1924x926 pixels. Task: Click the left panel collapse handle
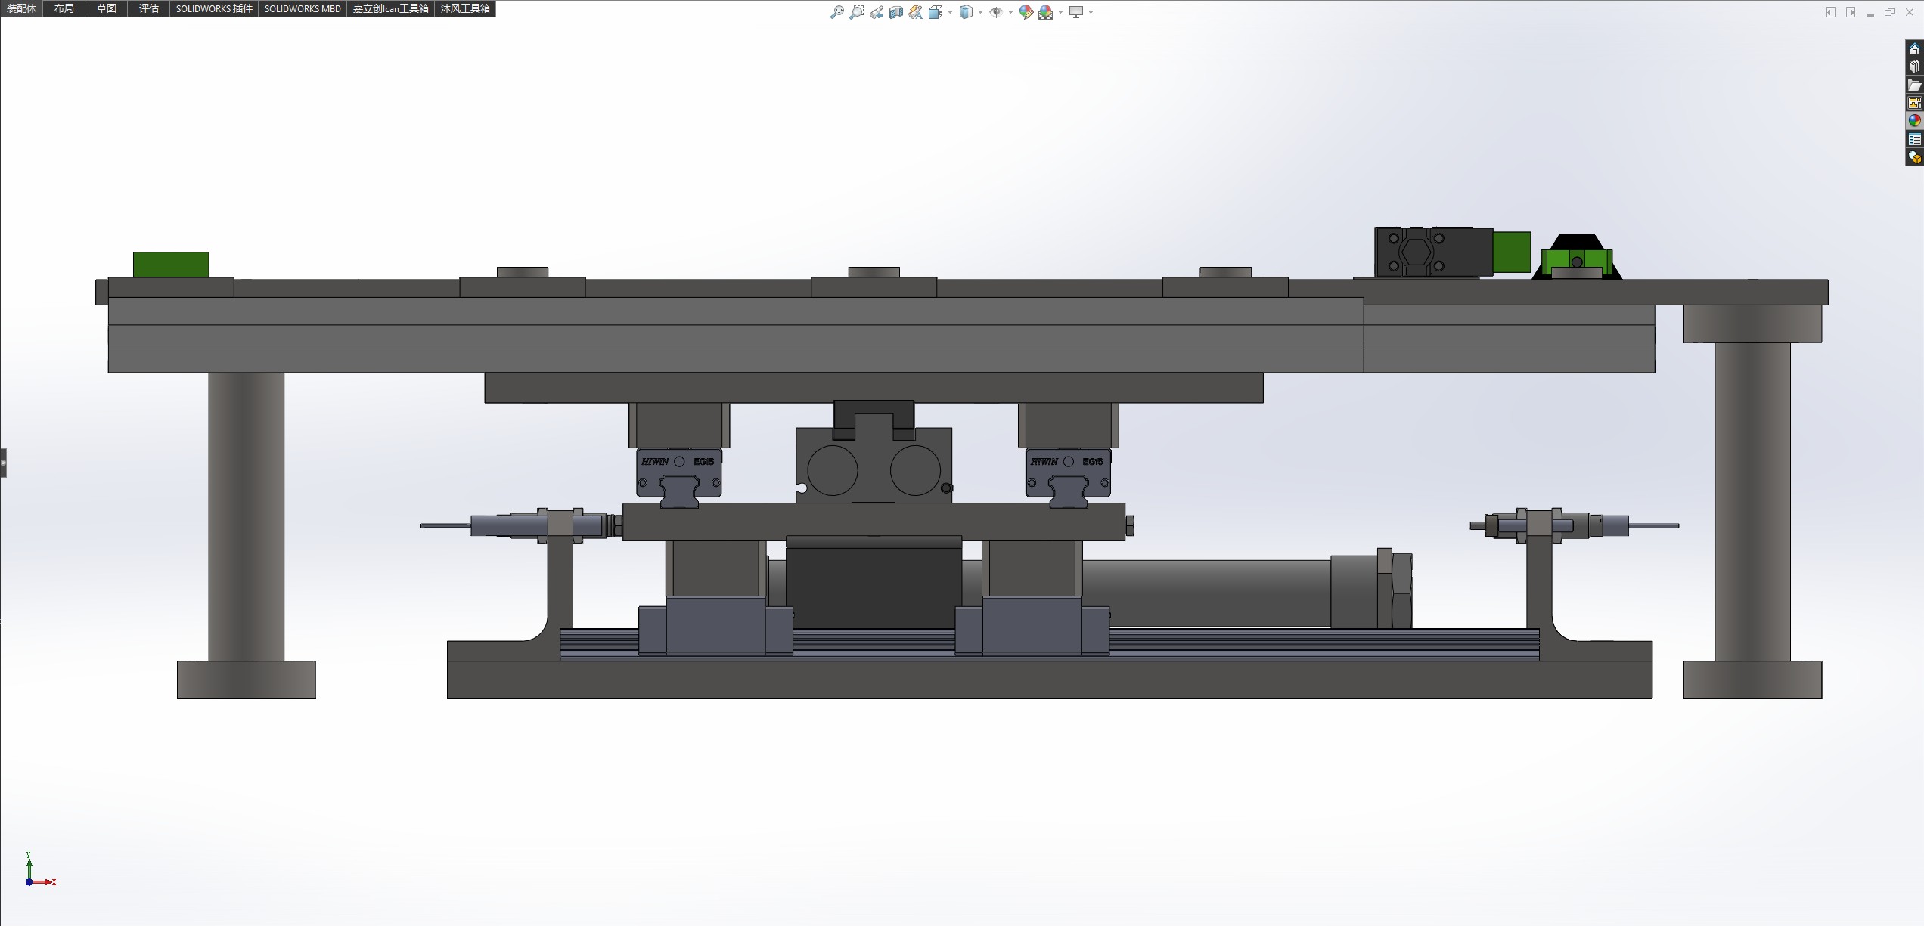[x=3, y=463]
